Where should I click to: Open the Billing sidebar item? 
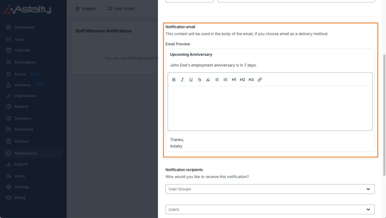click(x=20, y=198)
